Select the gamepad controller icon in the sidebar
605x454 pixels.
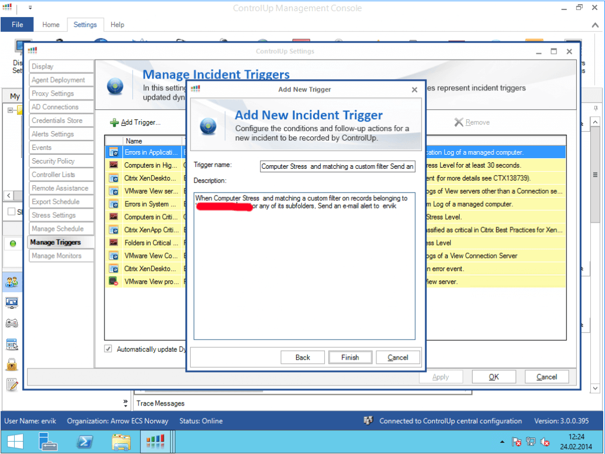point(13,323)
